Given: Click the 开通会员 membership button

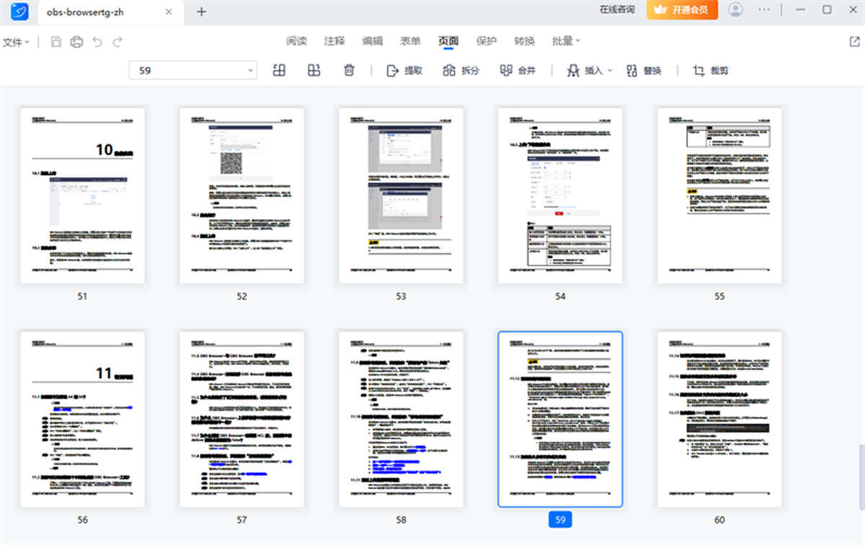Looking at the screenshot, I should coord(682,10).
